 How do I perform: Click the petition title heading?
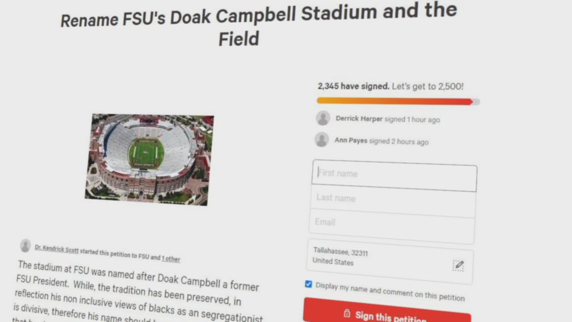point(259,24)
